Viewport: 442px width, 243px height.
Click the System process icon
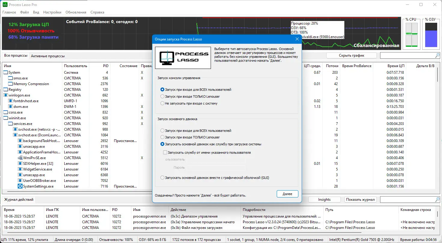click(6, 73)
